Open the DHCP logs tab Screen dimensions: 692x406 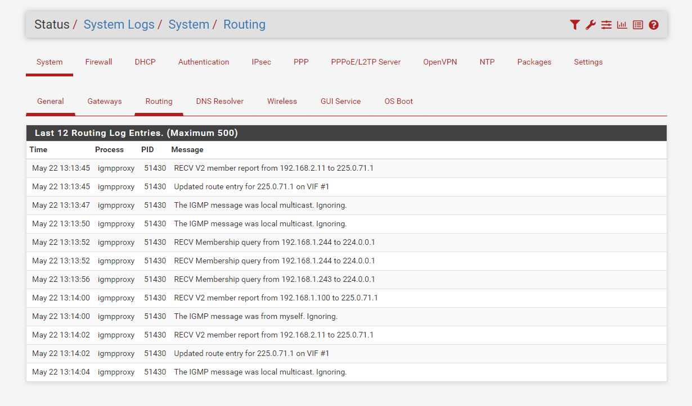[145, 62]
